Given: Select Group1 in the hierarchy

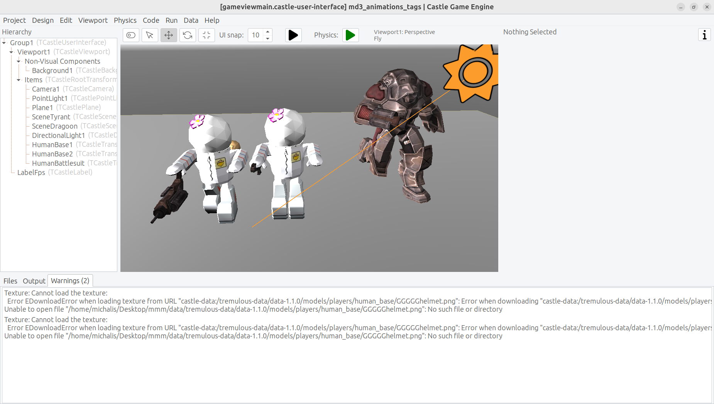Looking at the screenshot, I should [x=22, y=42].
